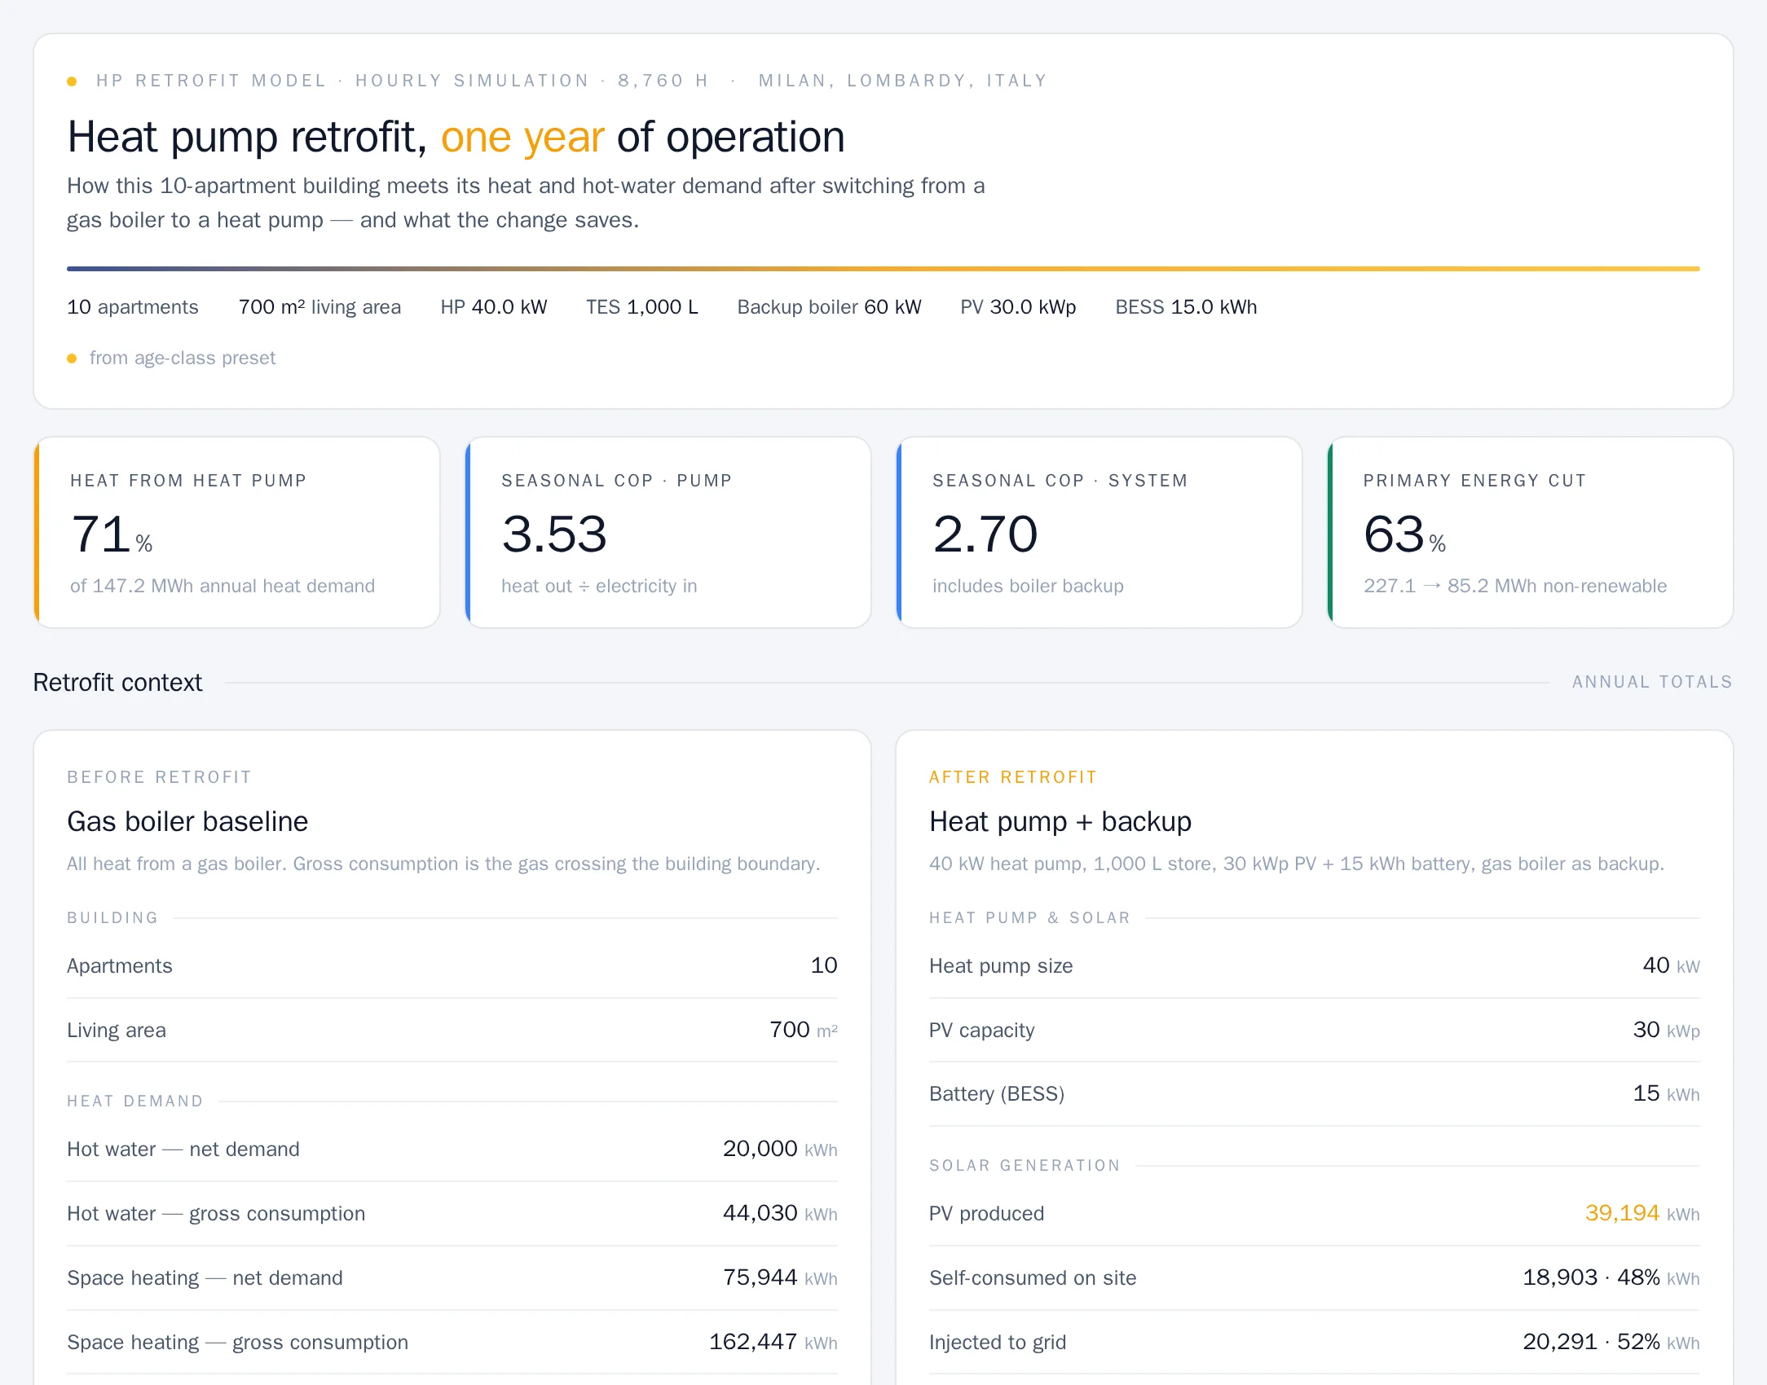Screen dimensions: 1767x1385
Task: Select the Apartments row value 10
Action: coord(824,965)
